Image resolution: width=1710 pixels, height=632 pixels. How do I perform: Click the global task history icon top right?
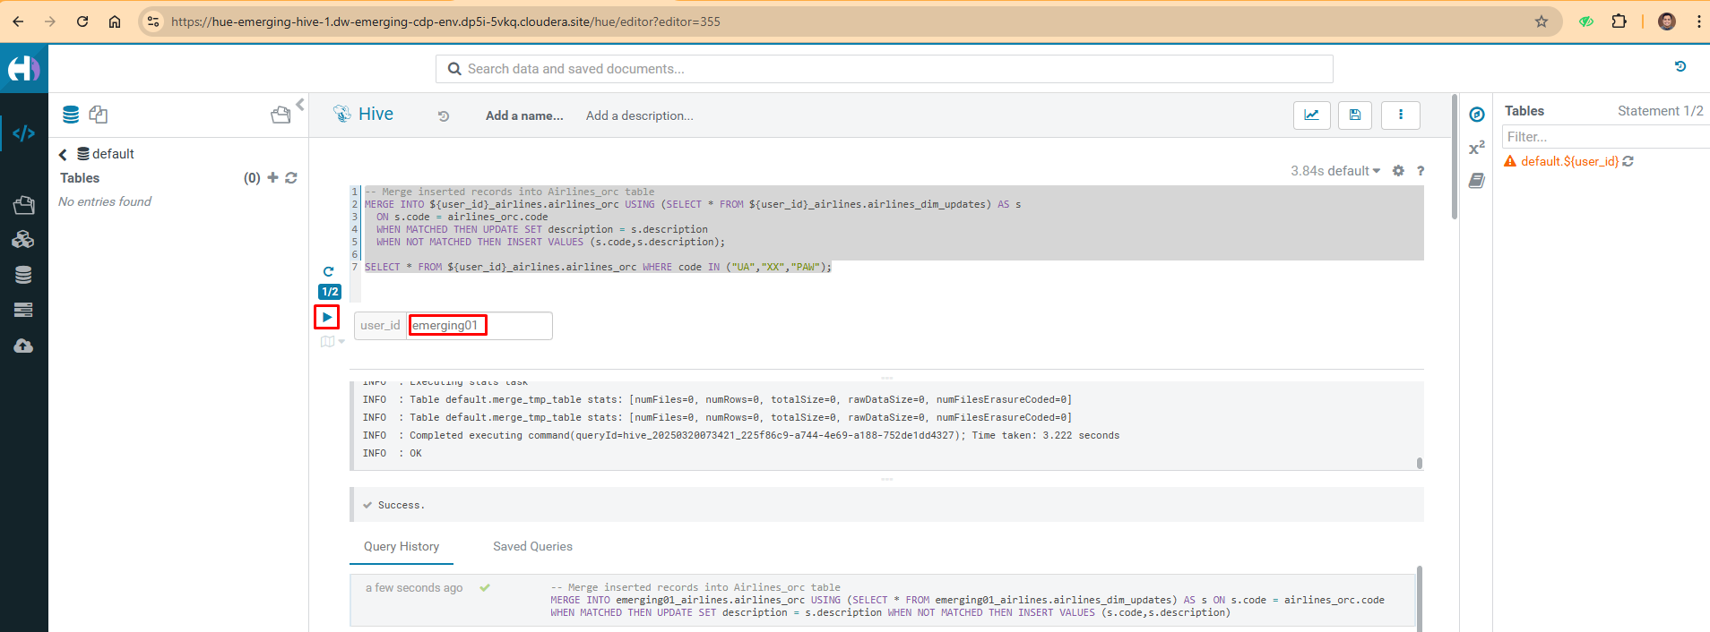pyautogui.click(x=1680, y=66)
